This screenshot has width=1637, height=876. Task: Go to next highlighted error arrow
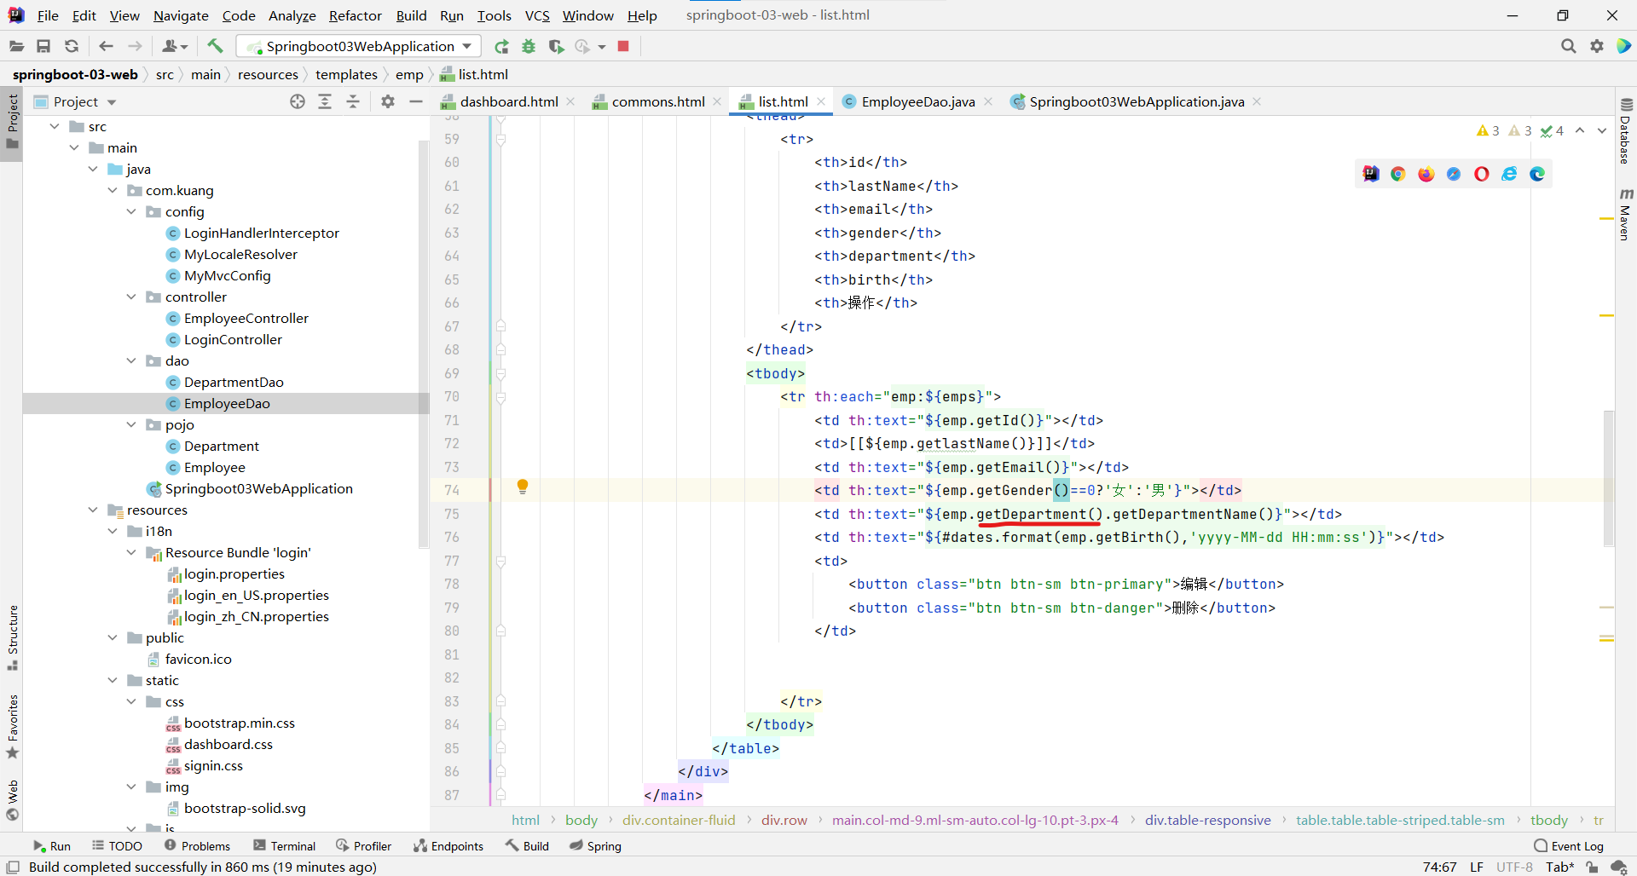click(1602, 130)
